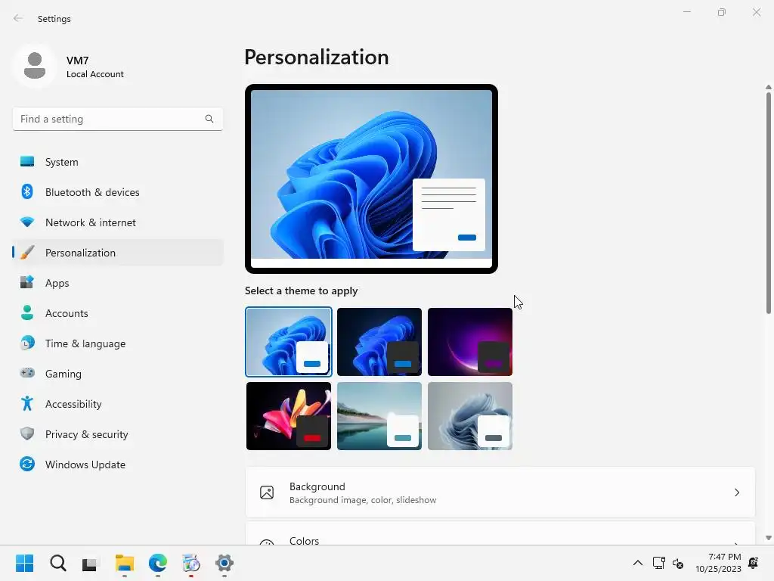Click the scrollbar down arrow
774x581 pixels.
pos(768,538)
